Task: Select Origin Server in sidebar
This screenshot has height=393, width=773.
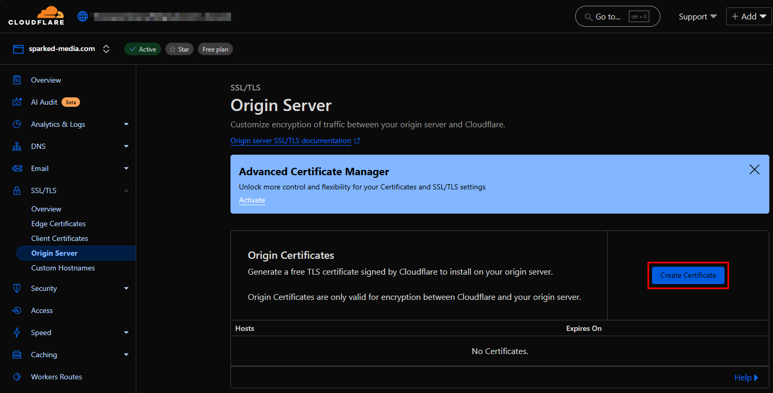Action: (x=76, y=253)
